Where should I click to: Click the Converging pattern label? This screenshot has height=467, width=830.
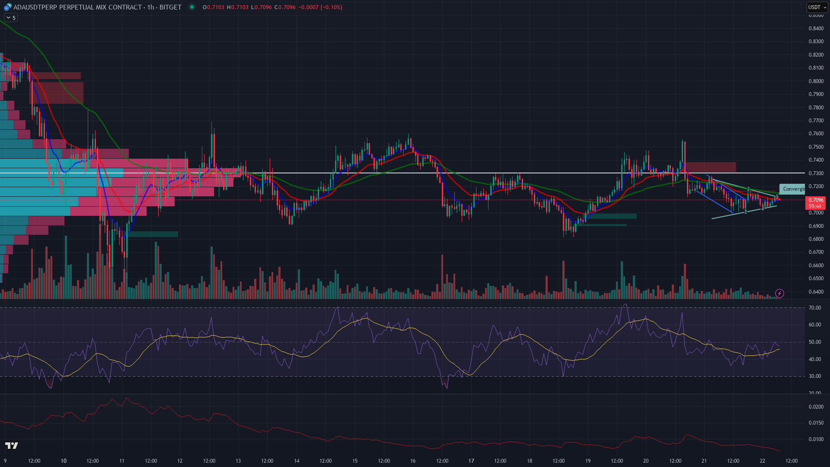pos(793,189)
